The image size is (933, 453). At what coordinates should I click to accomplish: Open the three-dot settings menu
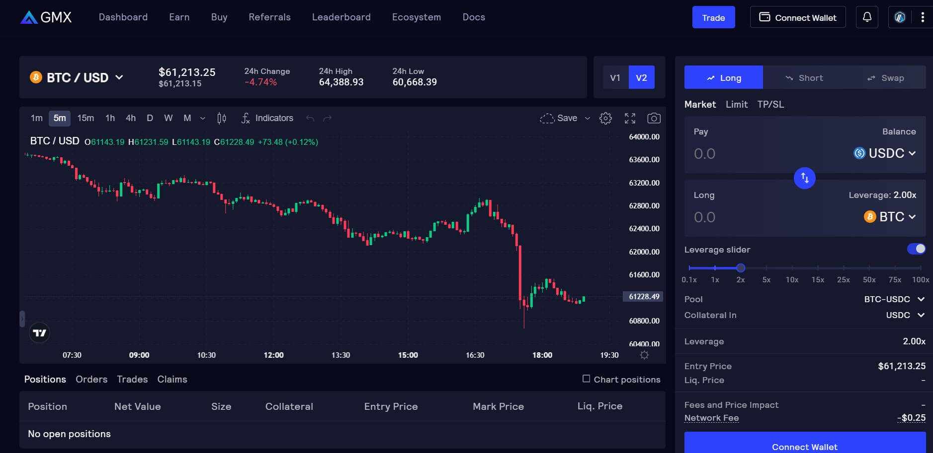coord(923,17)
